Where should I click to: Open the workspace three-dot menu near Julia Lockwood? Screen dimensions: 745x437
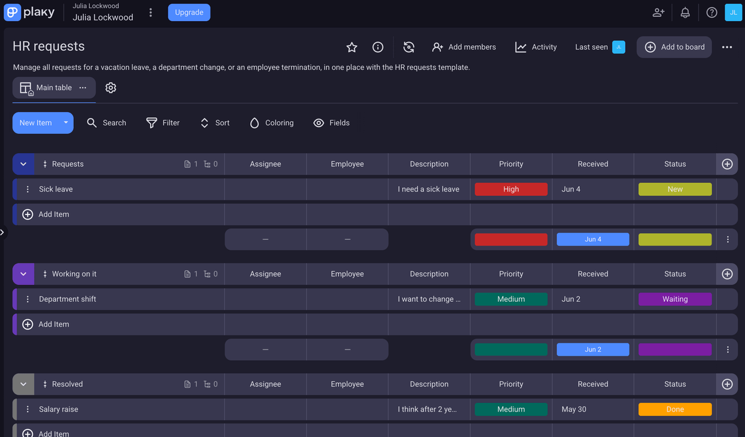(x=150, y=12)
